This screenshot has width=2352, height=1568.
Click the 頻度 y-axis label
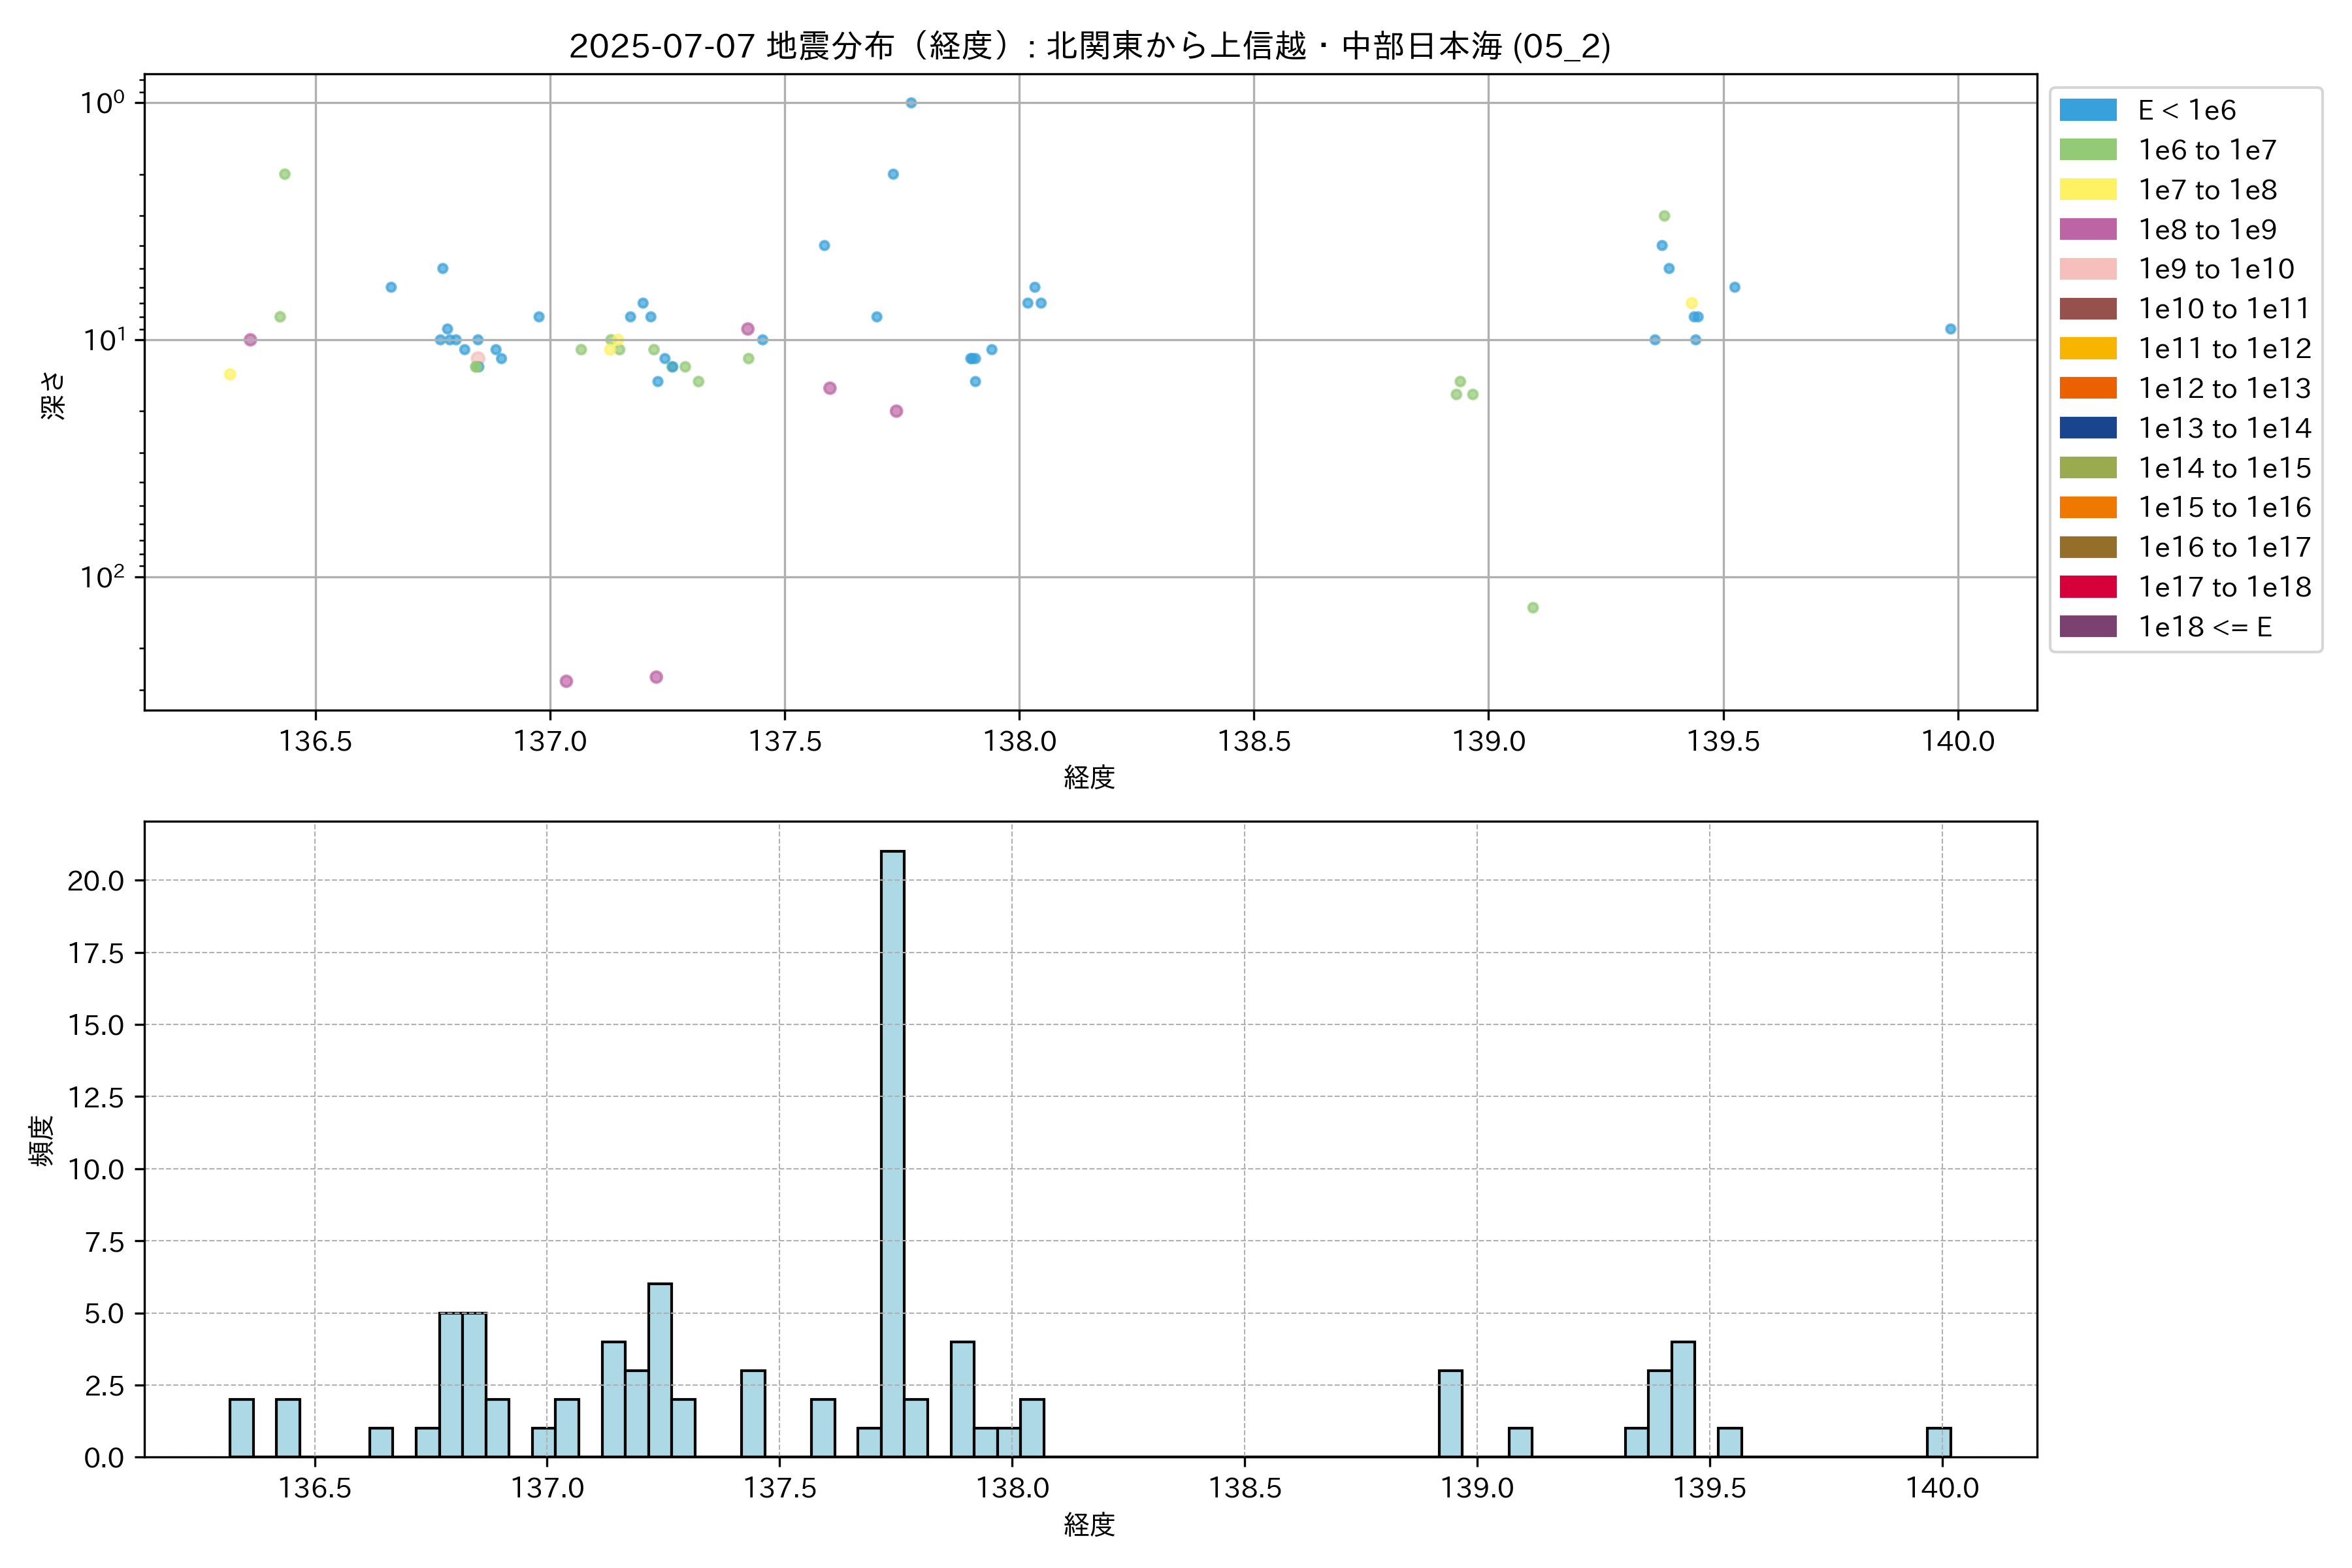(41, 1140)
